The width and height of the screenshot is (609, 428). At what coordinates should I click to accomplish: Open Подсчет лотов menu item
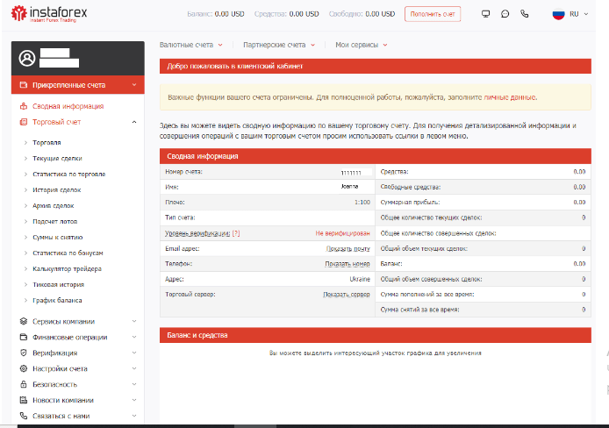pyautogui.click(x=54, y=221)
